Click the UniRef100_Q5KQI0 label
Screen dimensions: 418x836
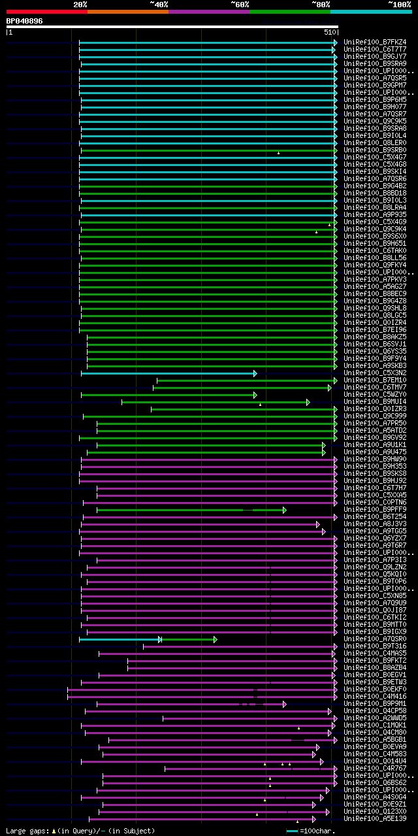[375, 574]
